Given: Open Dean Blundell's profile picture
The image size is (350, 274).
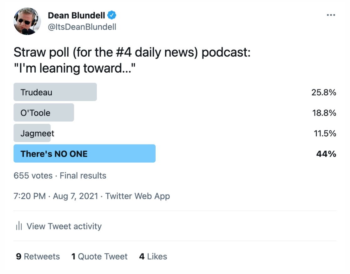Looking at the screenshot, I should point(27,21).
